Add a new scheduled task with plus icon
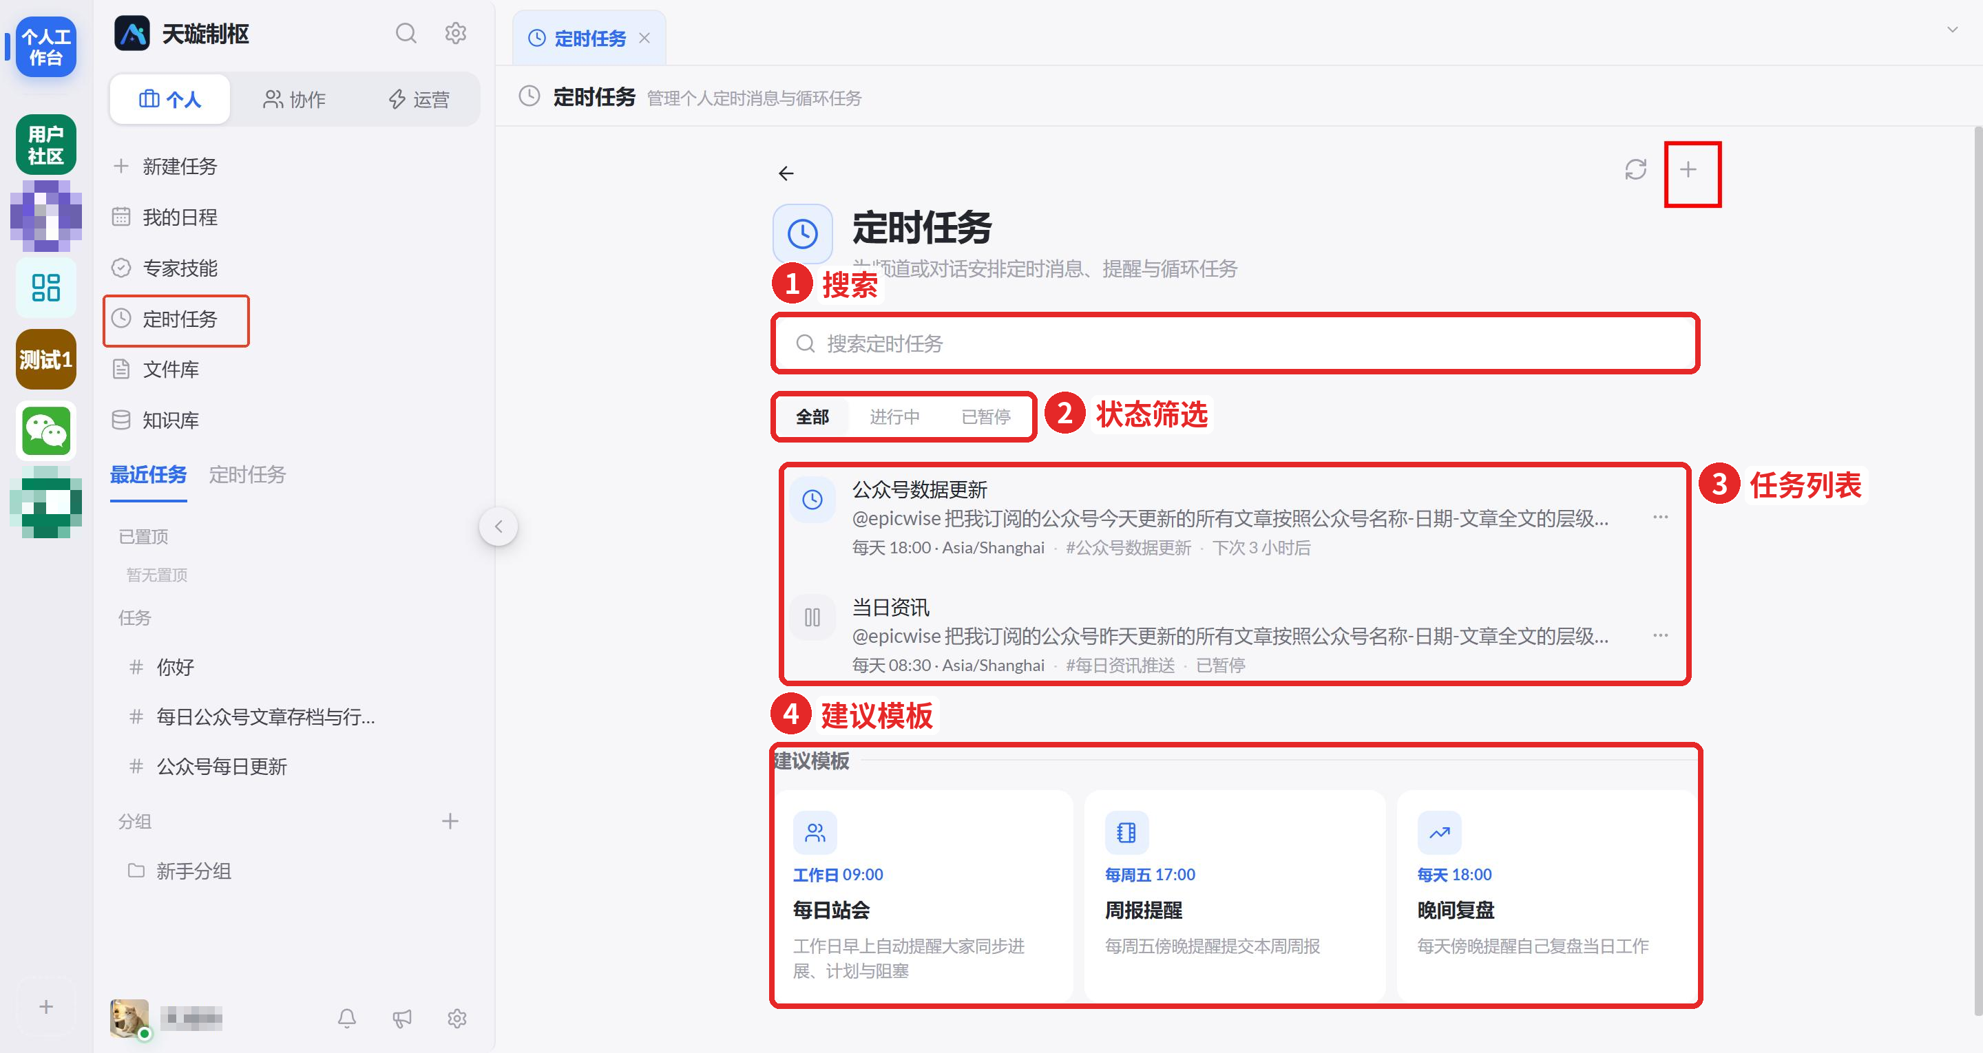 [1688, 169]
